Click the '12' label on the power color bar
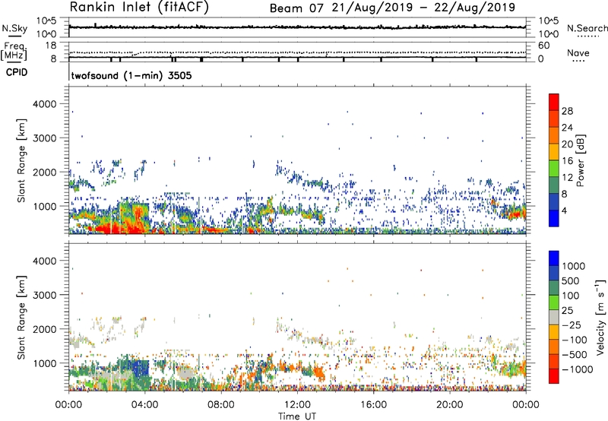This screenshot has width=608, height=421. coord(567,178)
